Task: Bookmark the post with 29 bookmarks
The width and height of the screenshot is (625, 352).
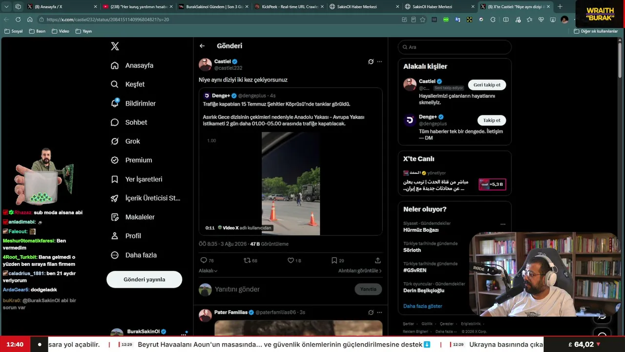Action: tap(337, 261)
